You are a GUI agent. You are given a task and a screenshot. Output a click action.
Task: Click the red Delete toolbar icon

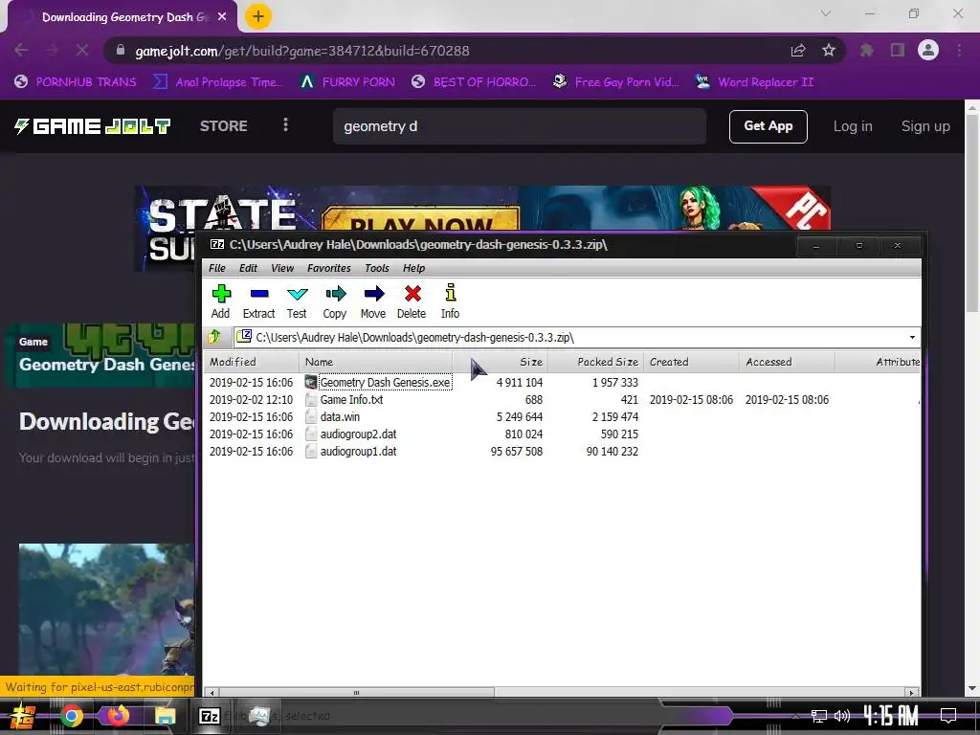(x=412, y=301)
